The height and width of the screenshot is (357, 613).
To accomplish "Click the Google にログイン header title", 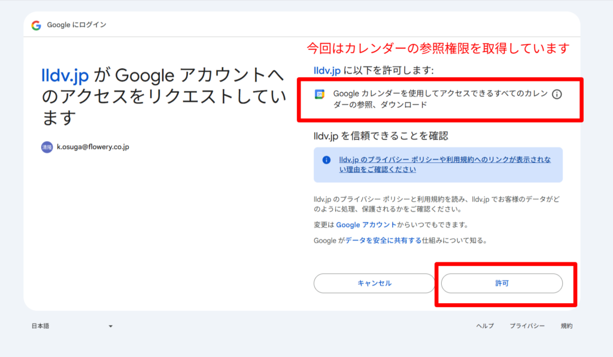I will click(x=77, y=25).
